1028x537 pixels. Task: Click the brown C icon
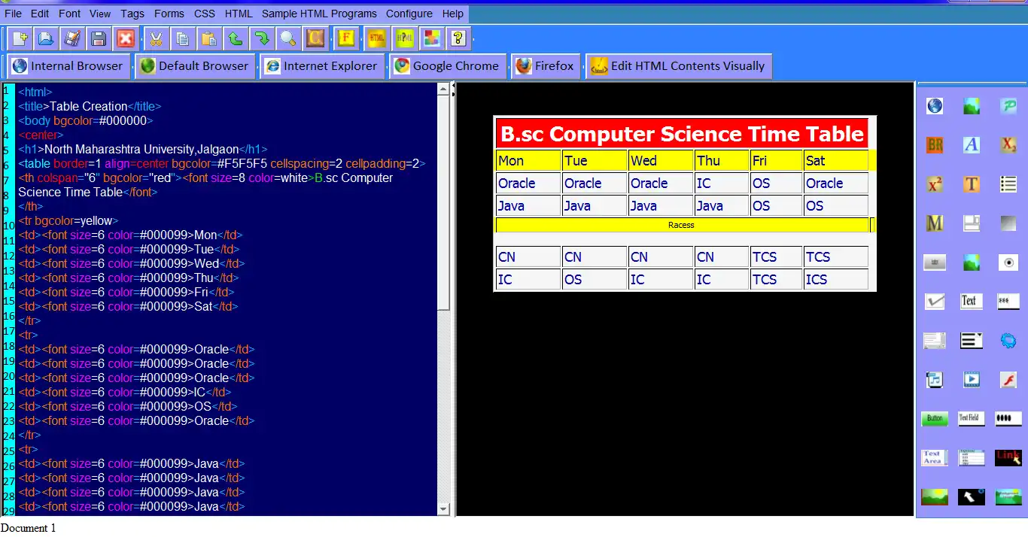pyautogui.click(x=315, y=38)
